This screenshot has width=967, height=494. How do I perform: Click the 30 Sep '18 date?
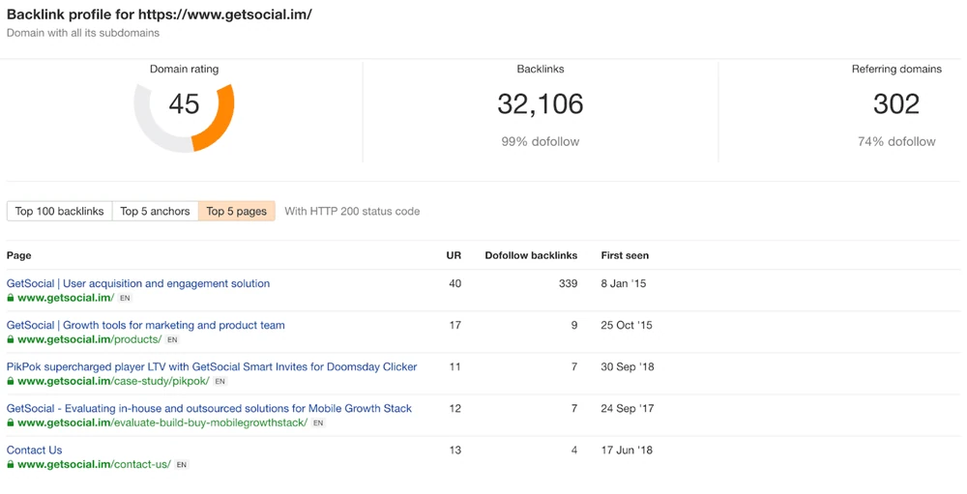628,367
